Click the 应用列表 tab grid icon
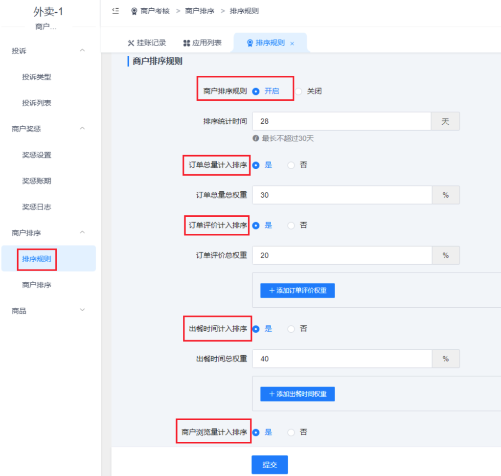The height and width of the screenshot is (476, 501). (186, 43)
